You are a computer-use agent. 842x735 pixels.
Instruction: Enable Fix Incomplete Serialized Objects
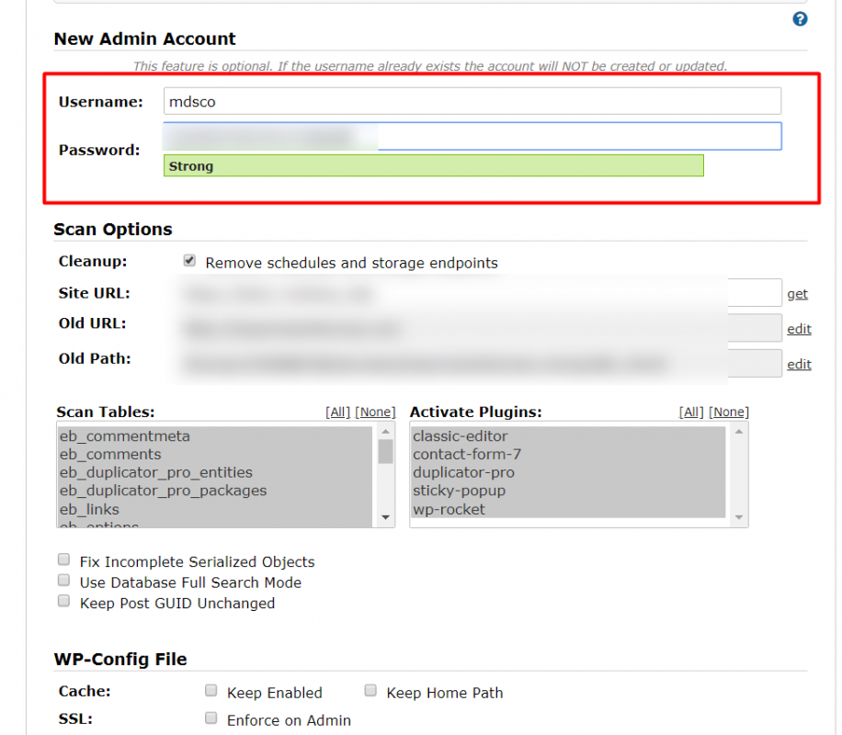[64, 560]
